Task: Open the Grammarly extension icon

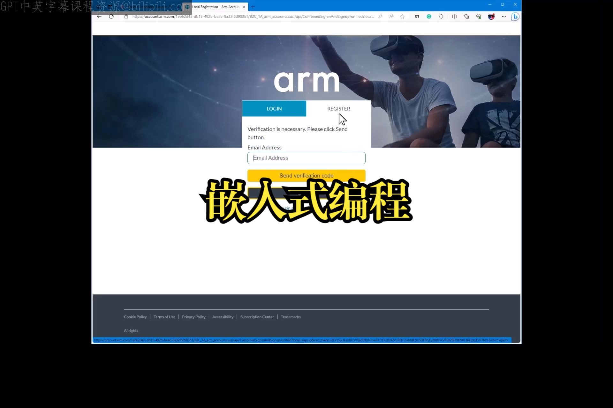Action: [x=429, y=17]
